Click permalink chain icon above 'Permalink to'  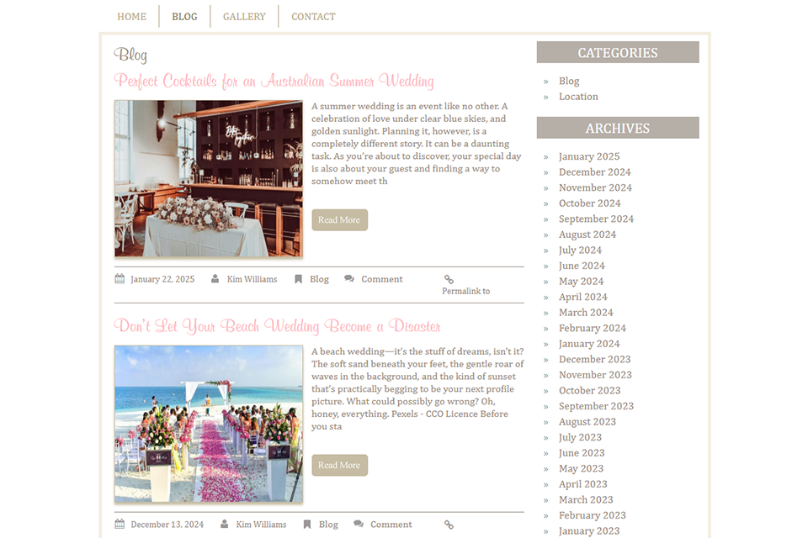(x=449, y=279)
